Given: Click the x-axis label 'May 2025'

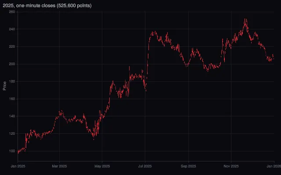Looking at the screenshot, I should coord(102,166).
